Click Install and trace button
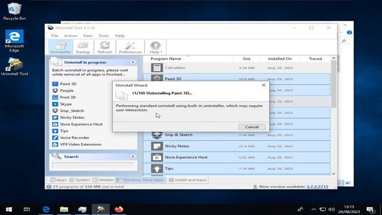Image resolution: width=382 pixels, height=215 pixels. (x=187, y=180)
